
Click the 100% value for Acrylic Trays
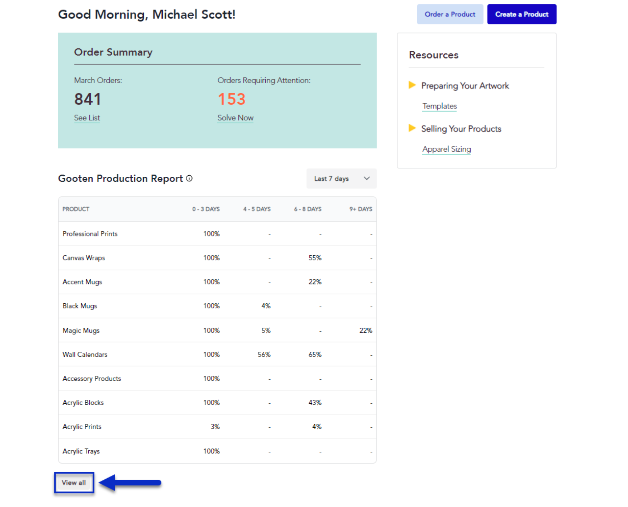point(212,451)
